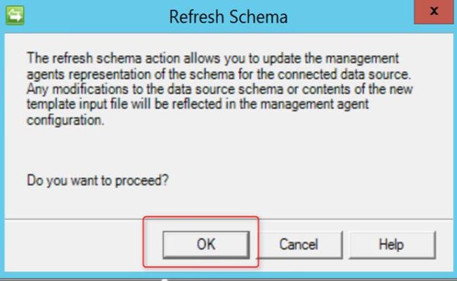Click the empty button bar area left of OK

(x=77, y=244)
